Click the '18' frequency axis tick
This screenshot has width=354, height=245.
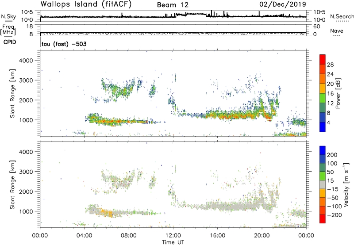point(30,27)
